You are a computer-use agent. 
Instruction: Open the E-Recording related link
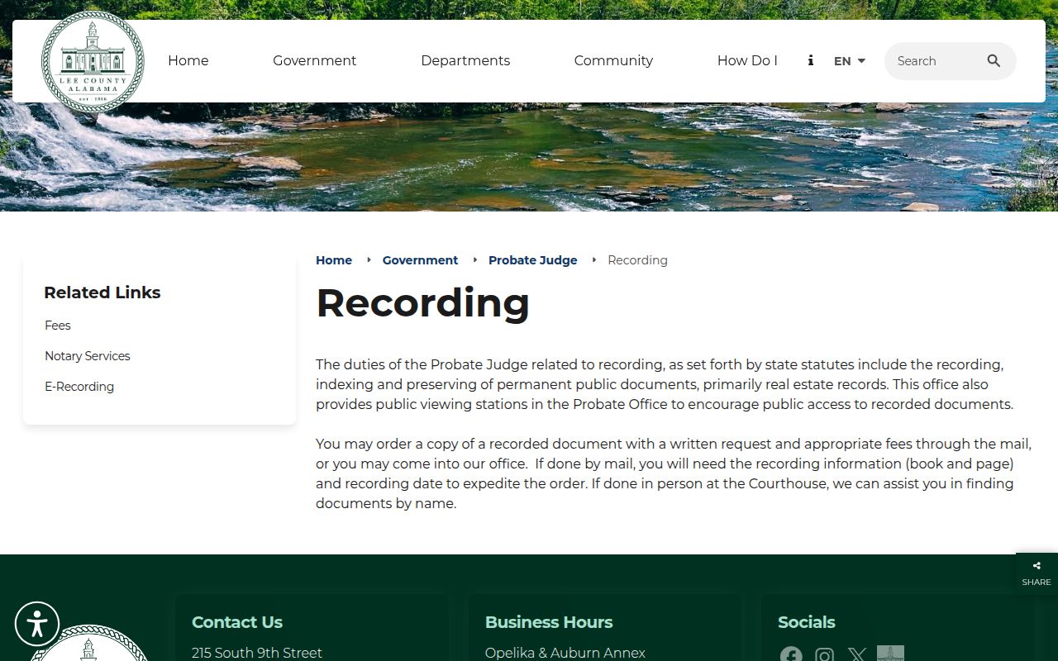pos(79,387)
